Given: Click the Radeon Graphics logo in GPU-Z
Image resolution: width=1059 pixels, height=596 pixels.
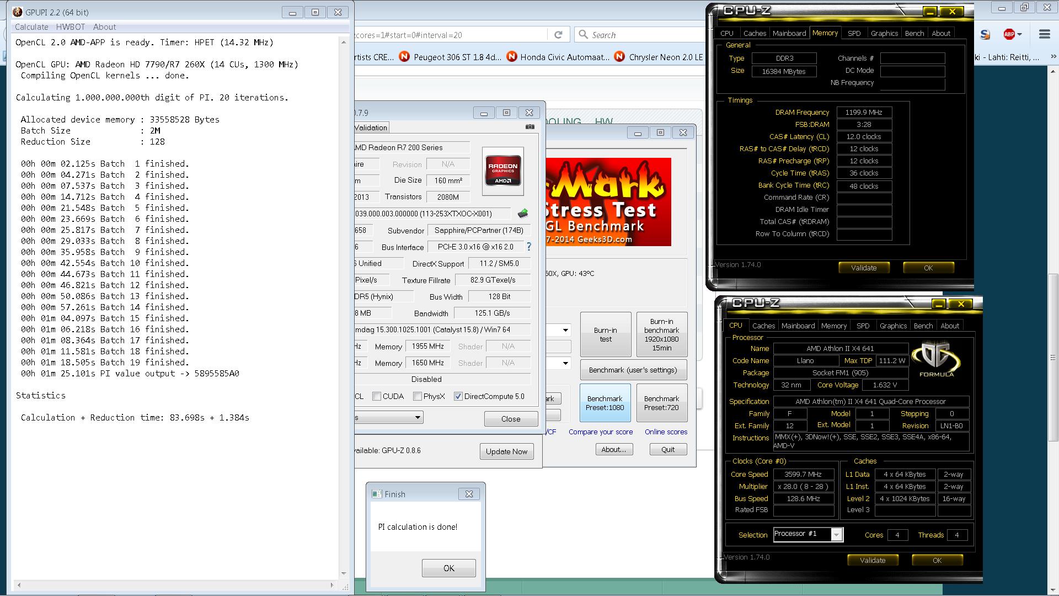Looking at the screenshot, I should pyautogui.click(x=503, y=171).
